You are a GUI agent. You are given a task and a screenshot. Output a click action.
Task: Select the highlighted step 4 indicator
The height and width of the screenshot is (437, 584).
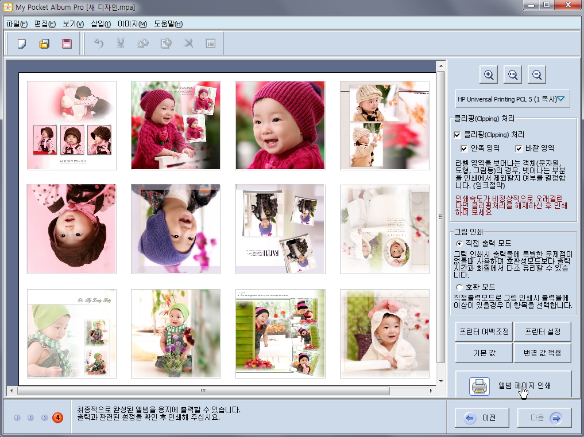[x=57, y=418]
